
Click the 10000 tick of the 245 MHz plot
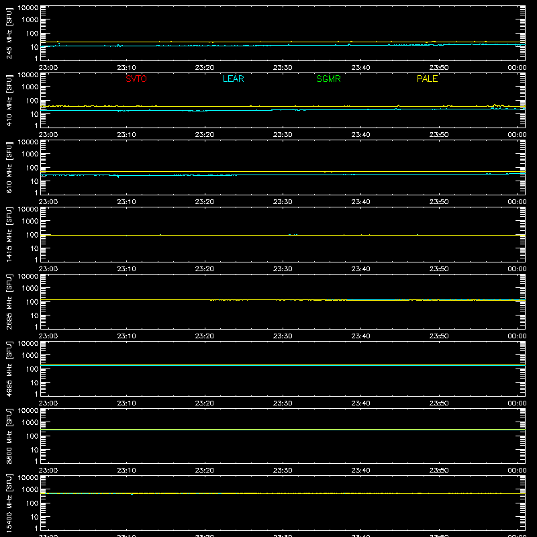click(28, 8)
